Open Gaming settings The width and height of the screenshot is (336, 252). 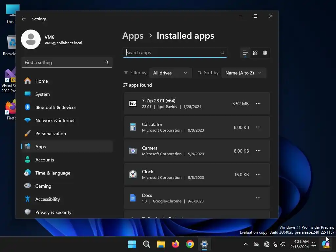click(67, 186)
